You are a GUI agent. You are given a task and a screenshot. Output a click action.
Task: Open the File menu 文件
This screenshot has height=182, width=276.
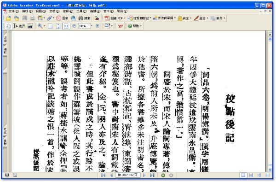coord(13,11)
